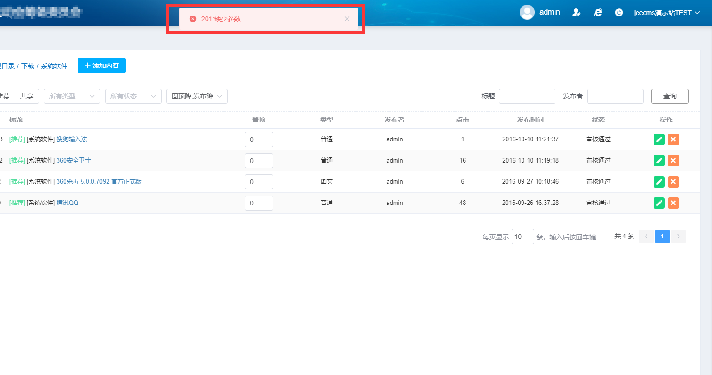Click the 添加内容 button

(x=102, y=65)
